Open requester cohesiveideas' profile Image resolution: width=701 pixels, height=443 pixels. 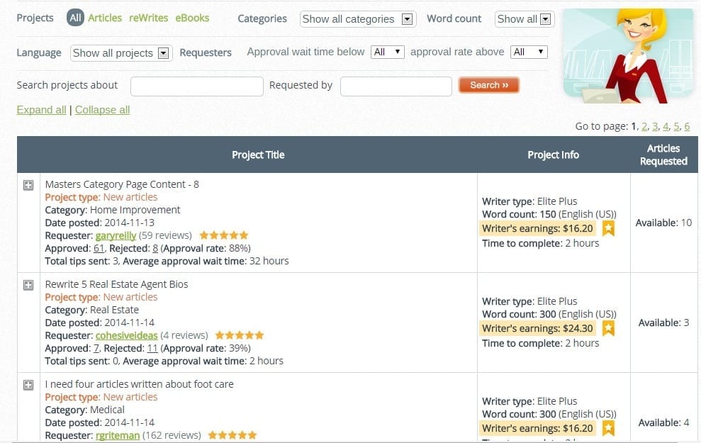coord(126,336)
